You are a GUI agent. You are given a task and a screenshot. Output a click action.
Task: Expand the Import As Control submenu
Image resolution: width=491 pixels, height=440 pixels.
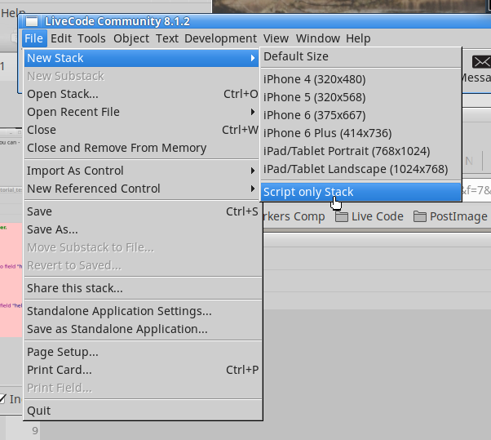[253, 171]
